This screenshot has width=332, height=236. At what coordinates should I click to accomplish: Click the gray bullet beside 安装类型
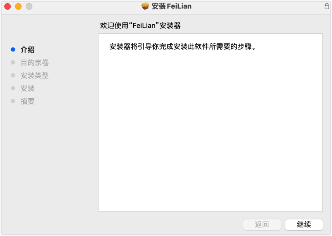point(13,75)
